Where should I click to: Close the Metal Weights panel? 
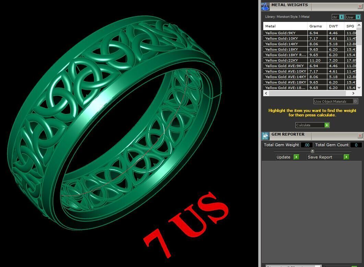pyautogui.click(x=360, y=7)
